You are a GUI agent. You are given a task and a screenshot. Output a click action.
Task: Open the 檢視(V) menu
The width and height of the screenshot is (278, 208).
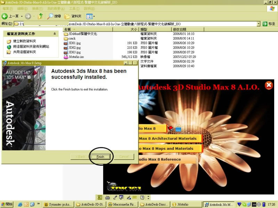[38, 8]
